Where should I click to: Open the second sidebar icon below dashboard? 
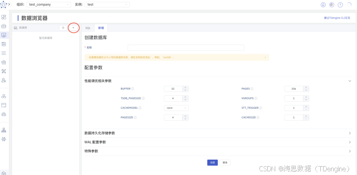(4, 26)
